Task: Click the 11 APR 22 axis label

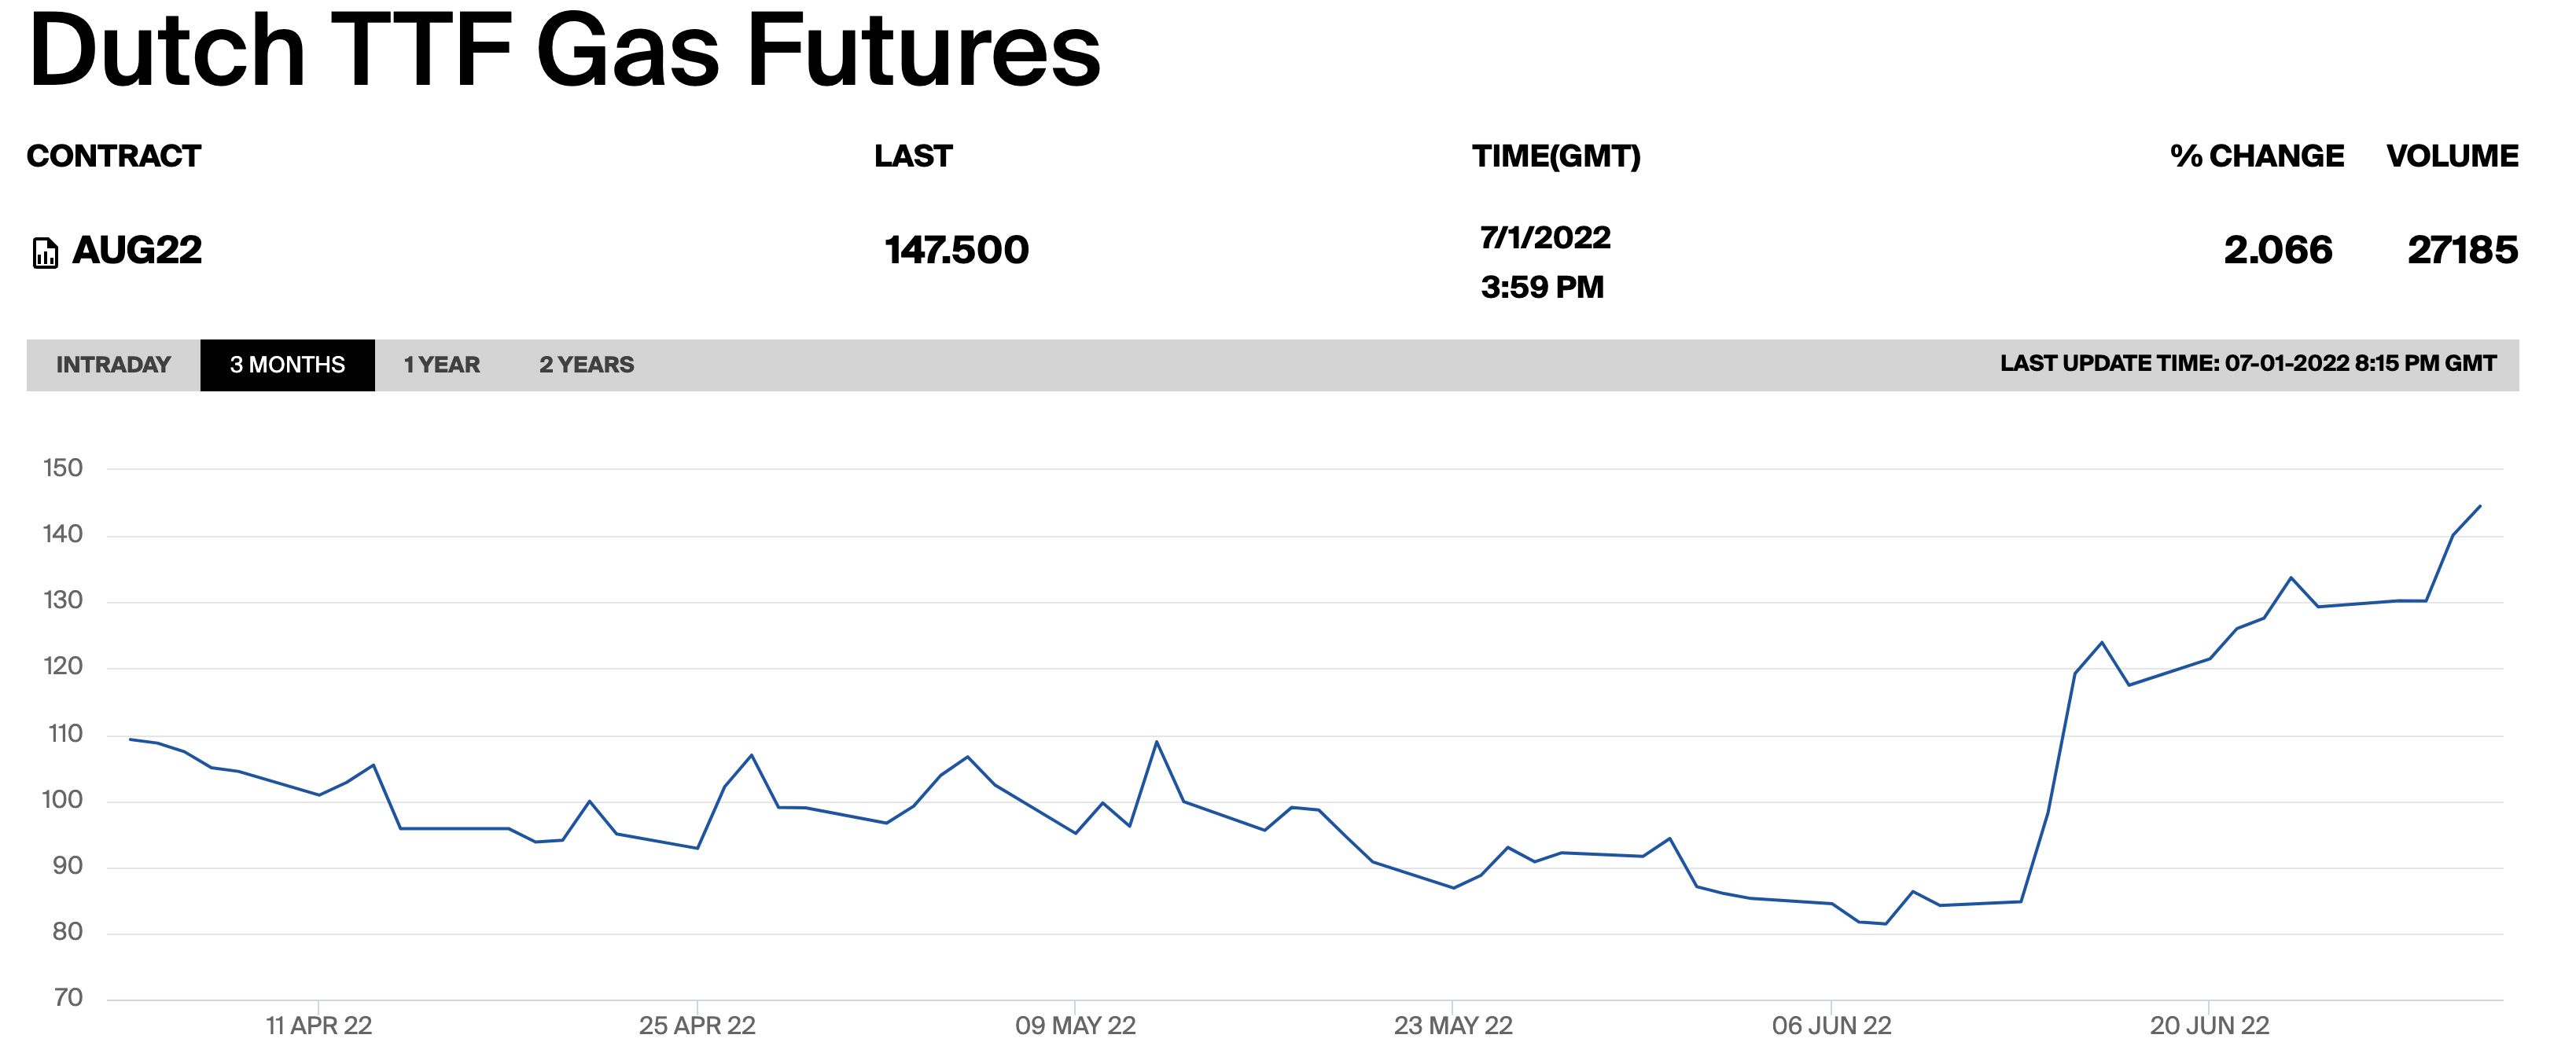Action: coord(318,1026)
